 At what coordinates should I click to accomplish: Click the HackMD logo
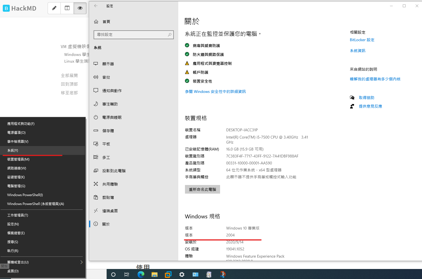pos(19,8)
